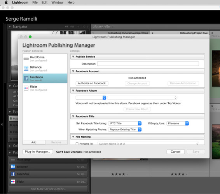The image size is (220, 194).
Task: Collapse the Navigator panel
Action: coord(10,26)
